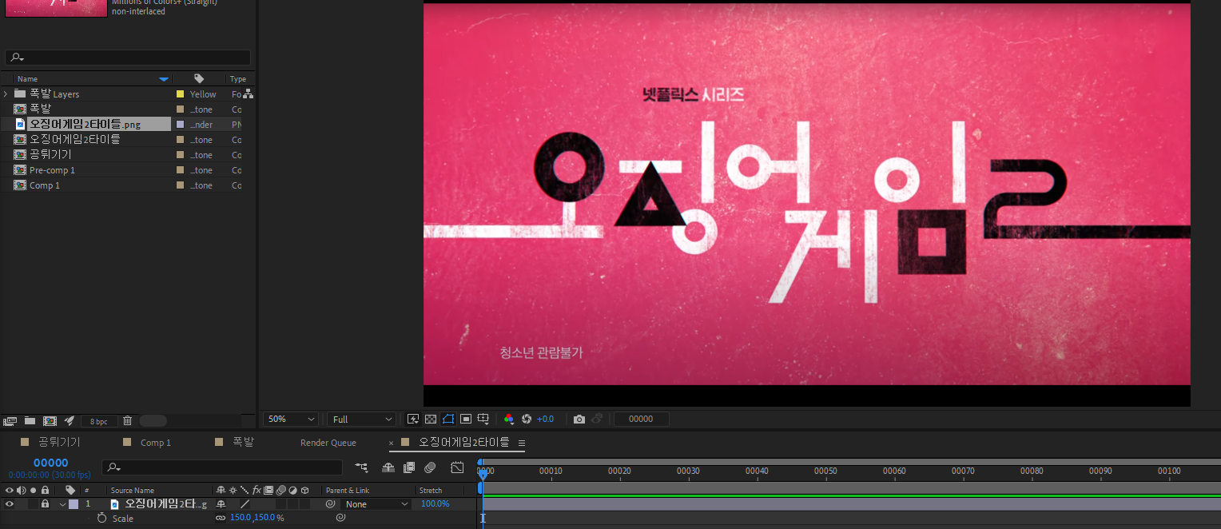The height and width of the screenshot is (529, 1221).
Task: Create a new composition from the Project panel footer
Action: [x=50, y=420]
